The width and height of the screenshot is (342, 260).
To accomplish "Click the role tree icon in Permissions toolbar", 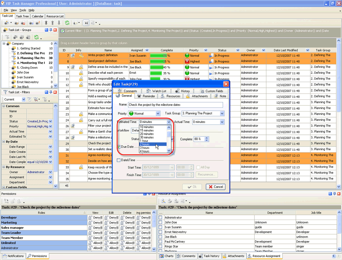I will pyautogui.click(x=6, y=201).
